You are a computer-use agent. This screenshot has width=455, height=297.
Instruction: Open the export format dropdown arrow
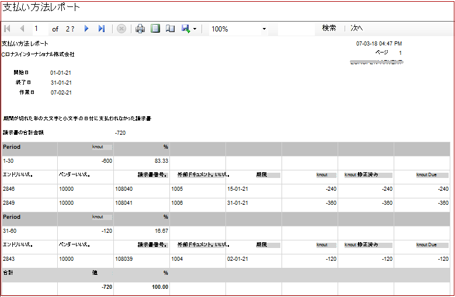pyautogui.click(x=194, y=29)
